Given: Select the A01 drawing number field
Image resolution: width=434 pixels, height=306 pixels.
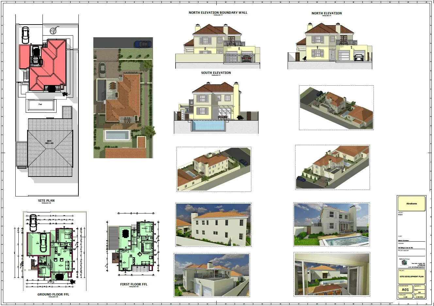Looking at the screenshot, I should tap(405, 290).
